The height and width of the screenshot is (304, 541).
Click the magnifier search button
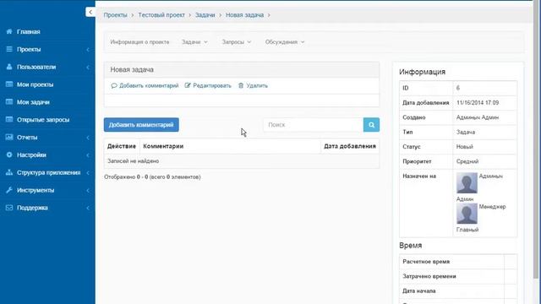point(371,125)
